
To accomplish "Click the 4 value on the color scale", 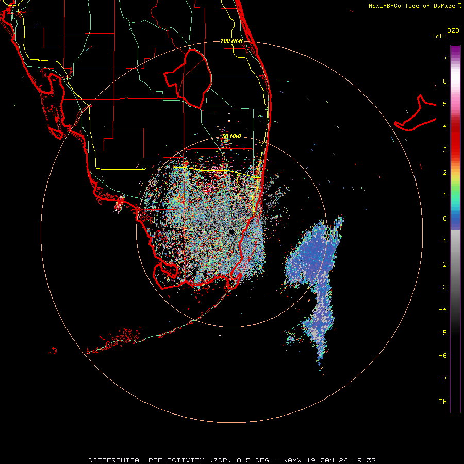I will (x=445, y=127).
